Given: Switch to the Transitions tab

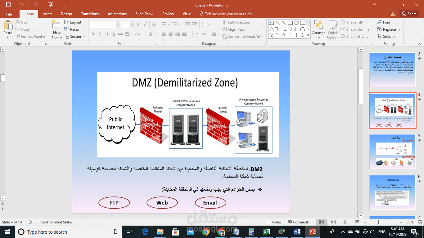Looking at the screenshot, I should tap(90, 14).
